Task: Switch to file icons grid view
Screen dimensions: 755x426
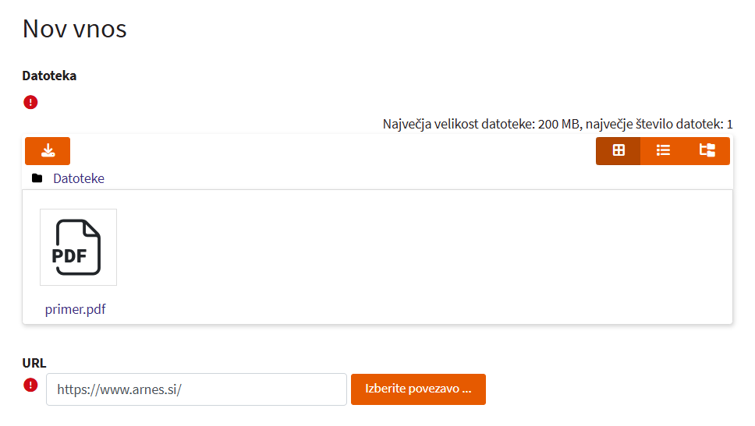Action: 619,151
